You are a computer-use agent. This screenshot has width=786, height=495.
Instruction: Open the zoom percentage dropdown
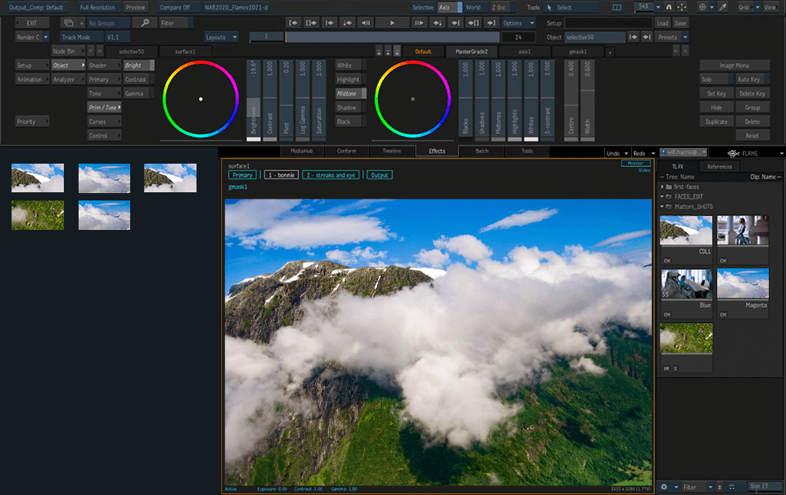[x=657, y=7]
